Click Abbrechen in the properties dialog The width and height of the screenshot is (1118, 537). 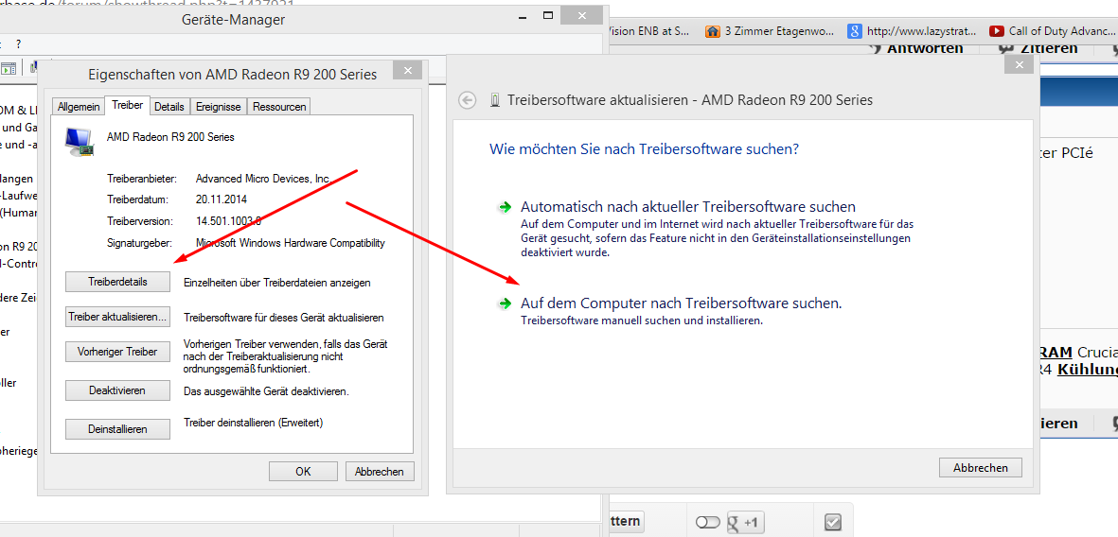coord(380,472)
